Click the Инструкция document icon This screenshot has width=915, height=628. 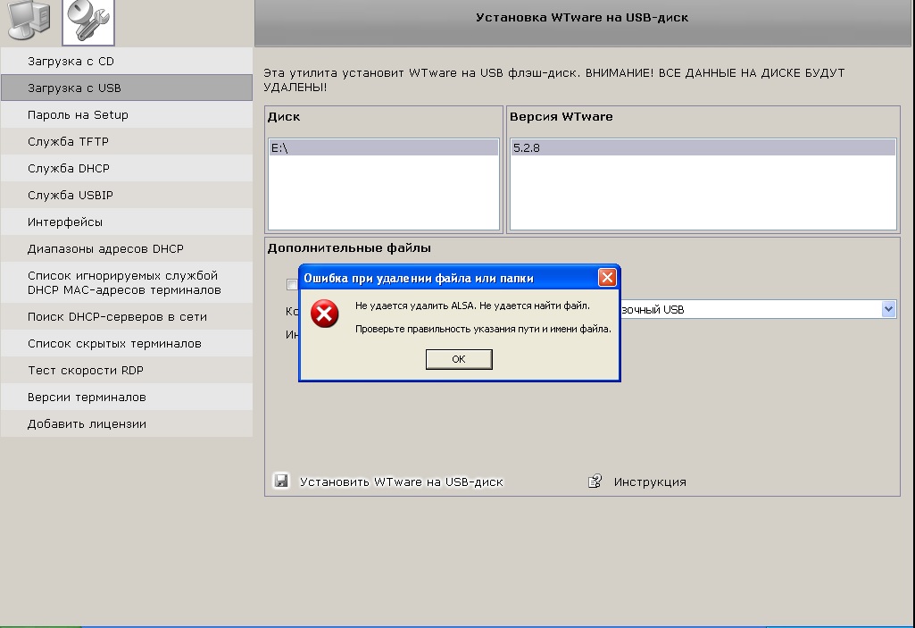coord(595,481)
